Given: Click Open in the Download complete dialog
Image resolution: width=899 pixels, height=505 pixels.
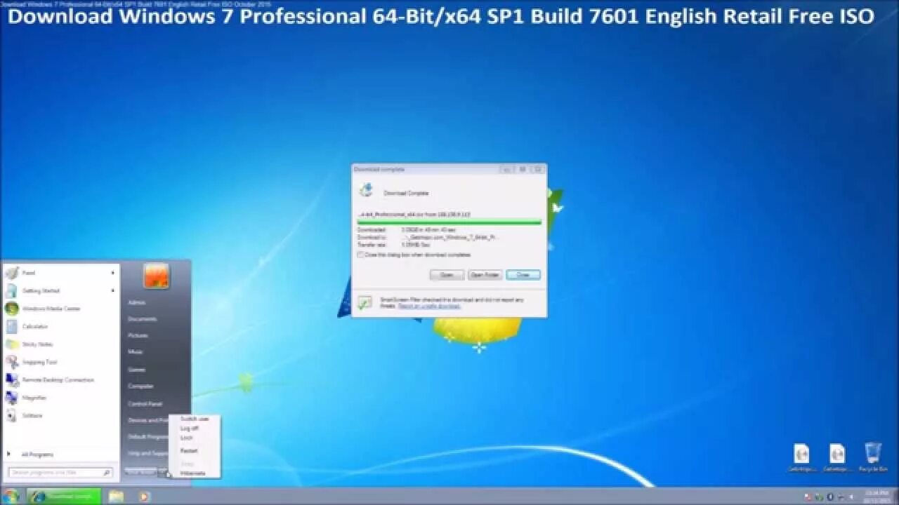Looking at the screenshot, I should coord(447,275).
